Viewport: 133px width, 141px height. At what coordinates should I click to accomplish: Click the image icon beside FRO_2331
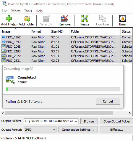click(x=4, y=60)
